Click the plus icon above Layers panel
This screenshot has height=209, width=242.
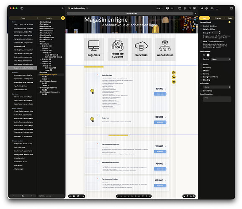pyautogui.click(x=63, y=8)
